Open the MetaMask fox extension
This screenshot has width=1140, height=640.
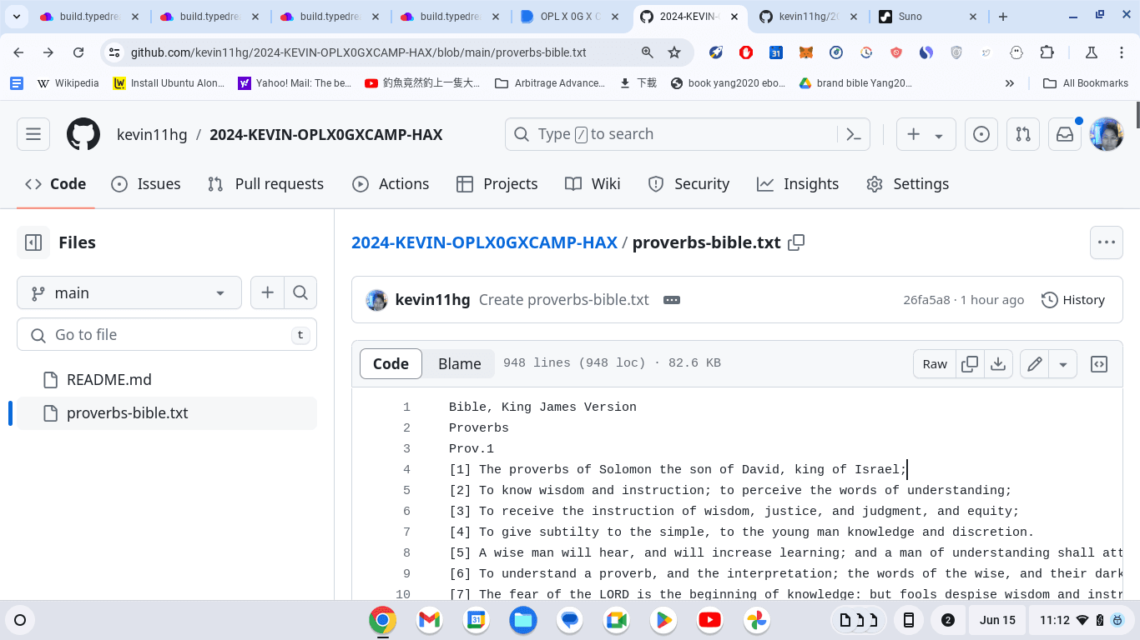tap(806, 52)
